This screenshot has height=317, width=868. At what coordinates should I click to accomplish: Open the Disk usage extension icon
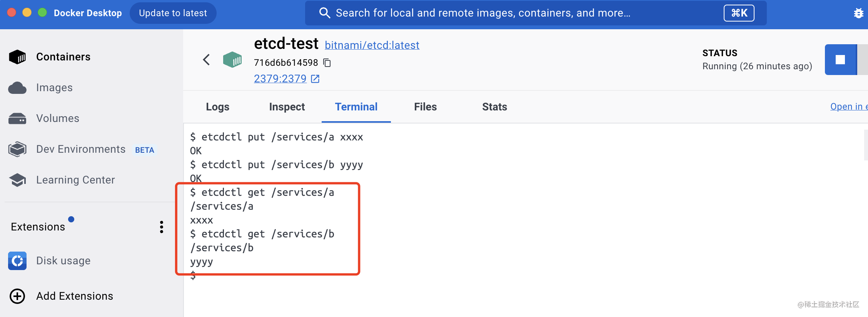[x=17, y=261]
